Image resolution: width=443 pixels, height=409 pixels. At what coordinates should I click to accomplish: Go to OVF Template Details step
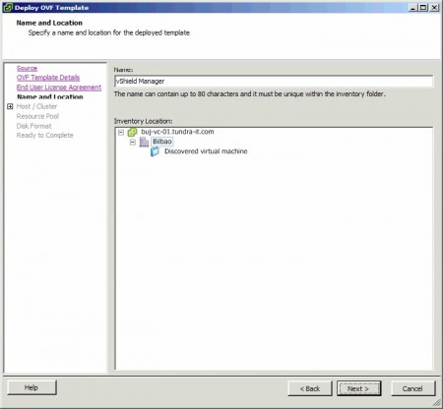point(48,78)
